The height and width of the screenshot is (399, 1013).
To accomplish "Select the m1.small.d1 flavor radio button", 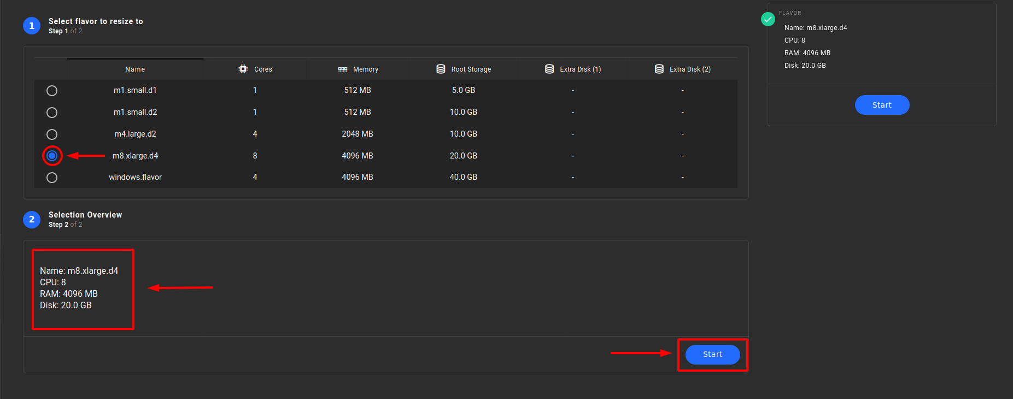I will point(52,91).
